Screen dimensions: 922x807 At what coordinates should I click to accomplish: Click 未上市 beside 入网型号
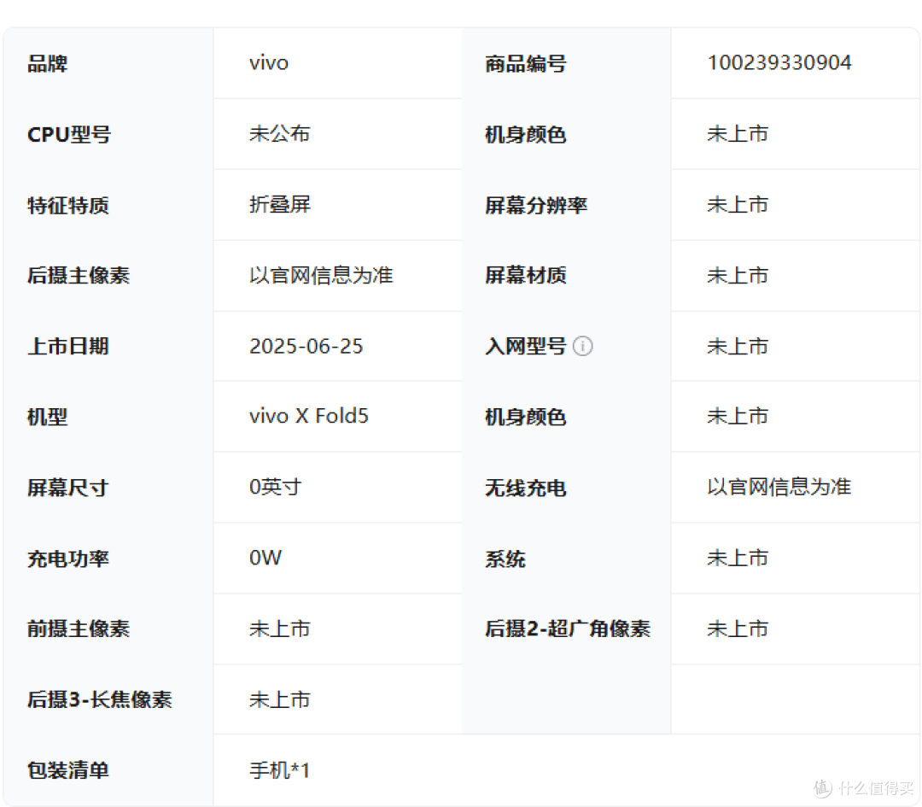[738, 346]
